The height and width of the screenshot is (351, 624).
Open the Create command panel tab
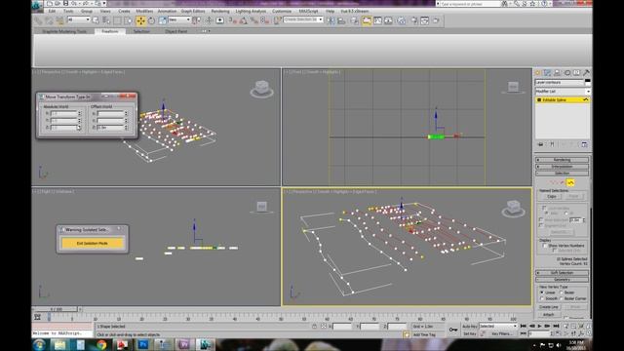[538, 73]
